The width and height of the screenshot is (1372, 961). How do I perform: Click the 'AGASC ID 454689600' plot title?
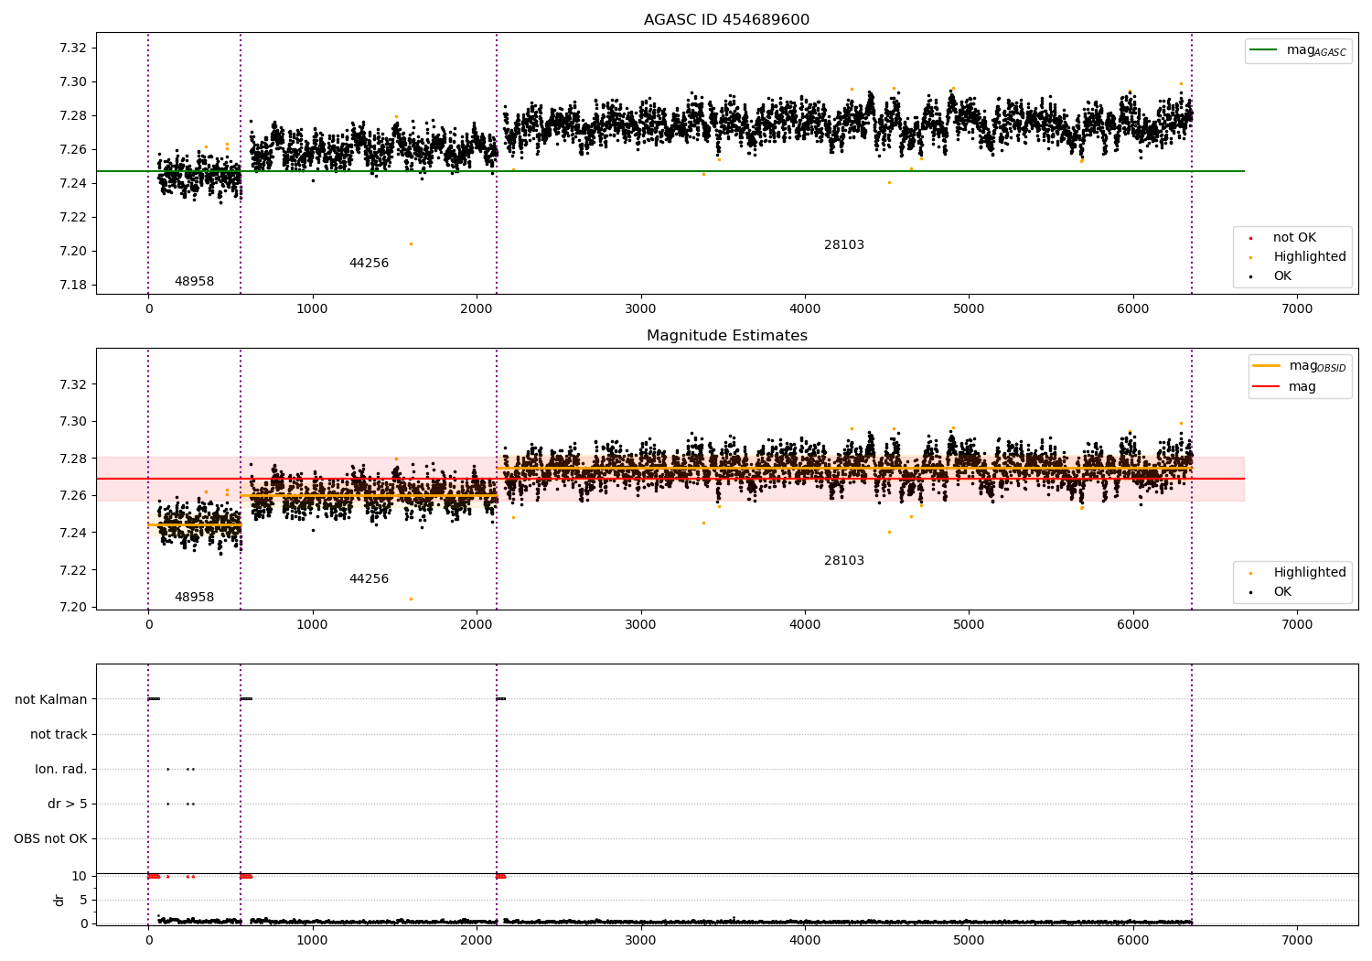[x=726, y=20]
